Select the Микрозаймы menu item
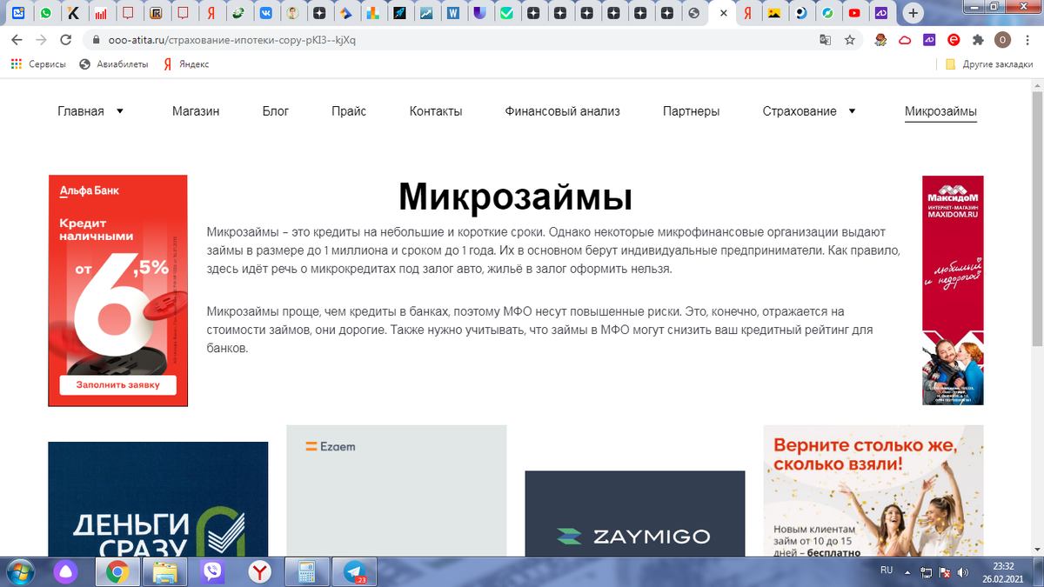Viewport: 1044px width, 587px height. pos(940,111)
